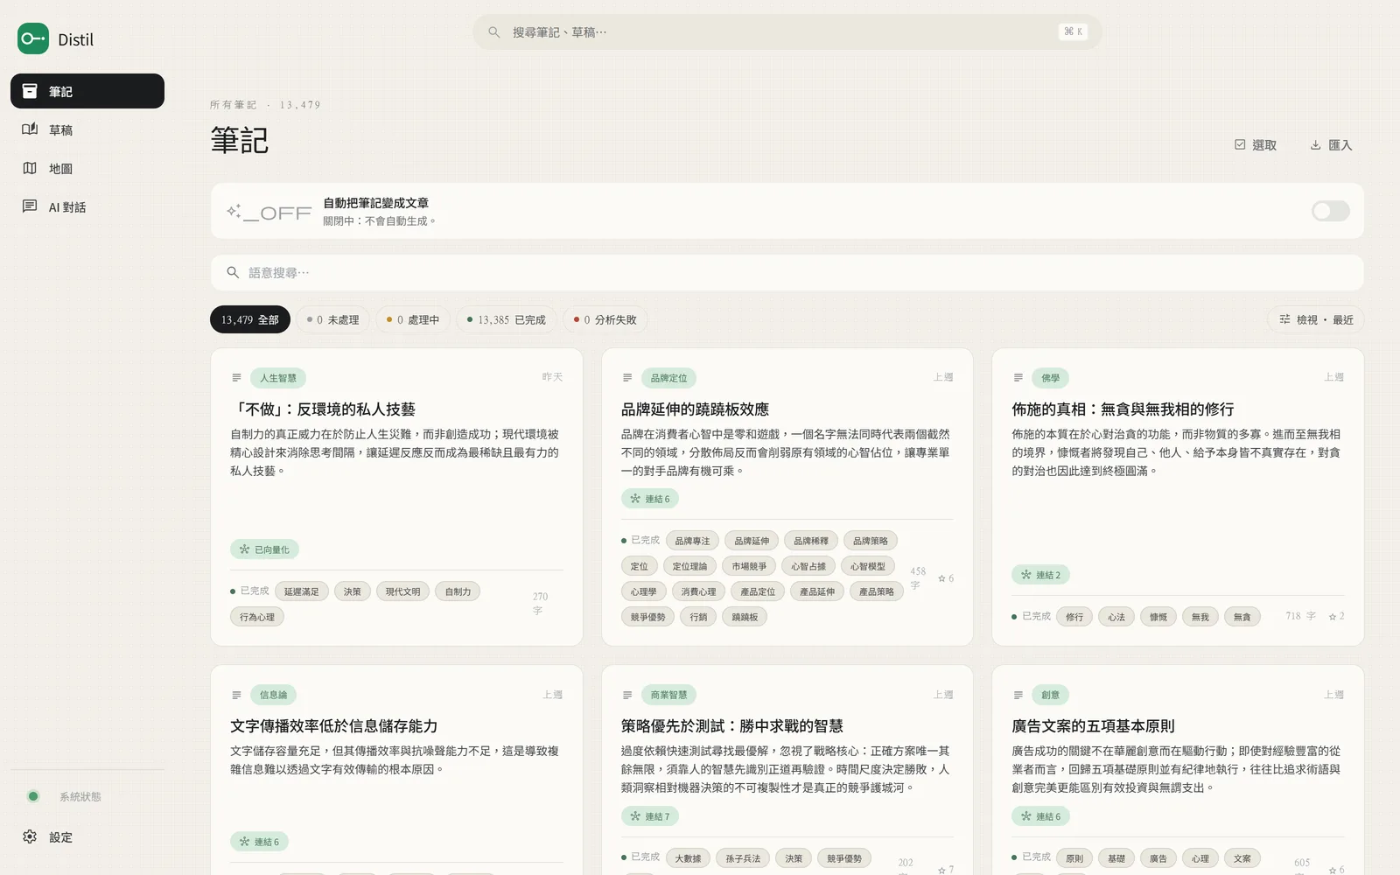1400x875 pixels.
Task: Click the 延遲滿足 tag
Action: click(x=302, y=591)
